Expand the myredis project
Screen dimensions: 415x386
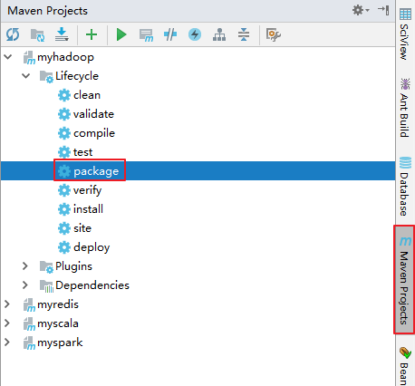click(7, 304)
